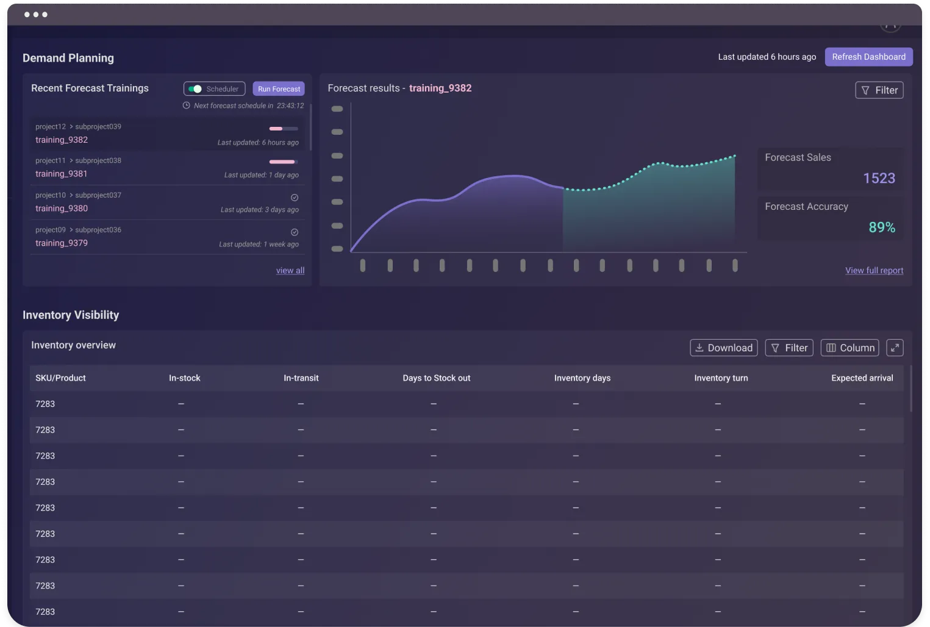Click the progress bar for training_9382

click(282, 129)
